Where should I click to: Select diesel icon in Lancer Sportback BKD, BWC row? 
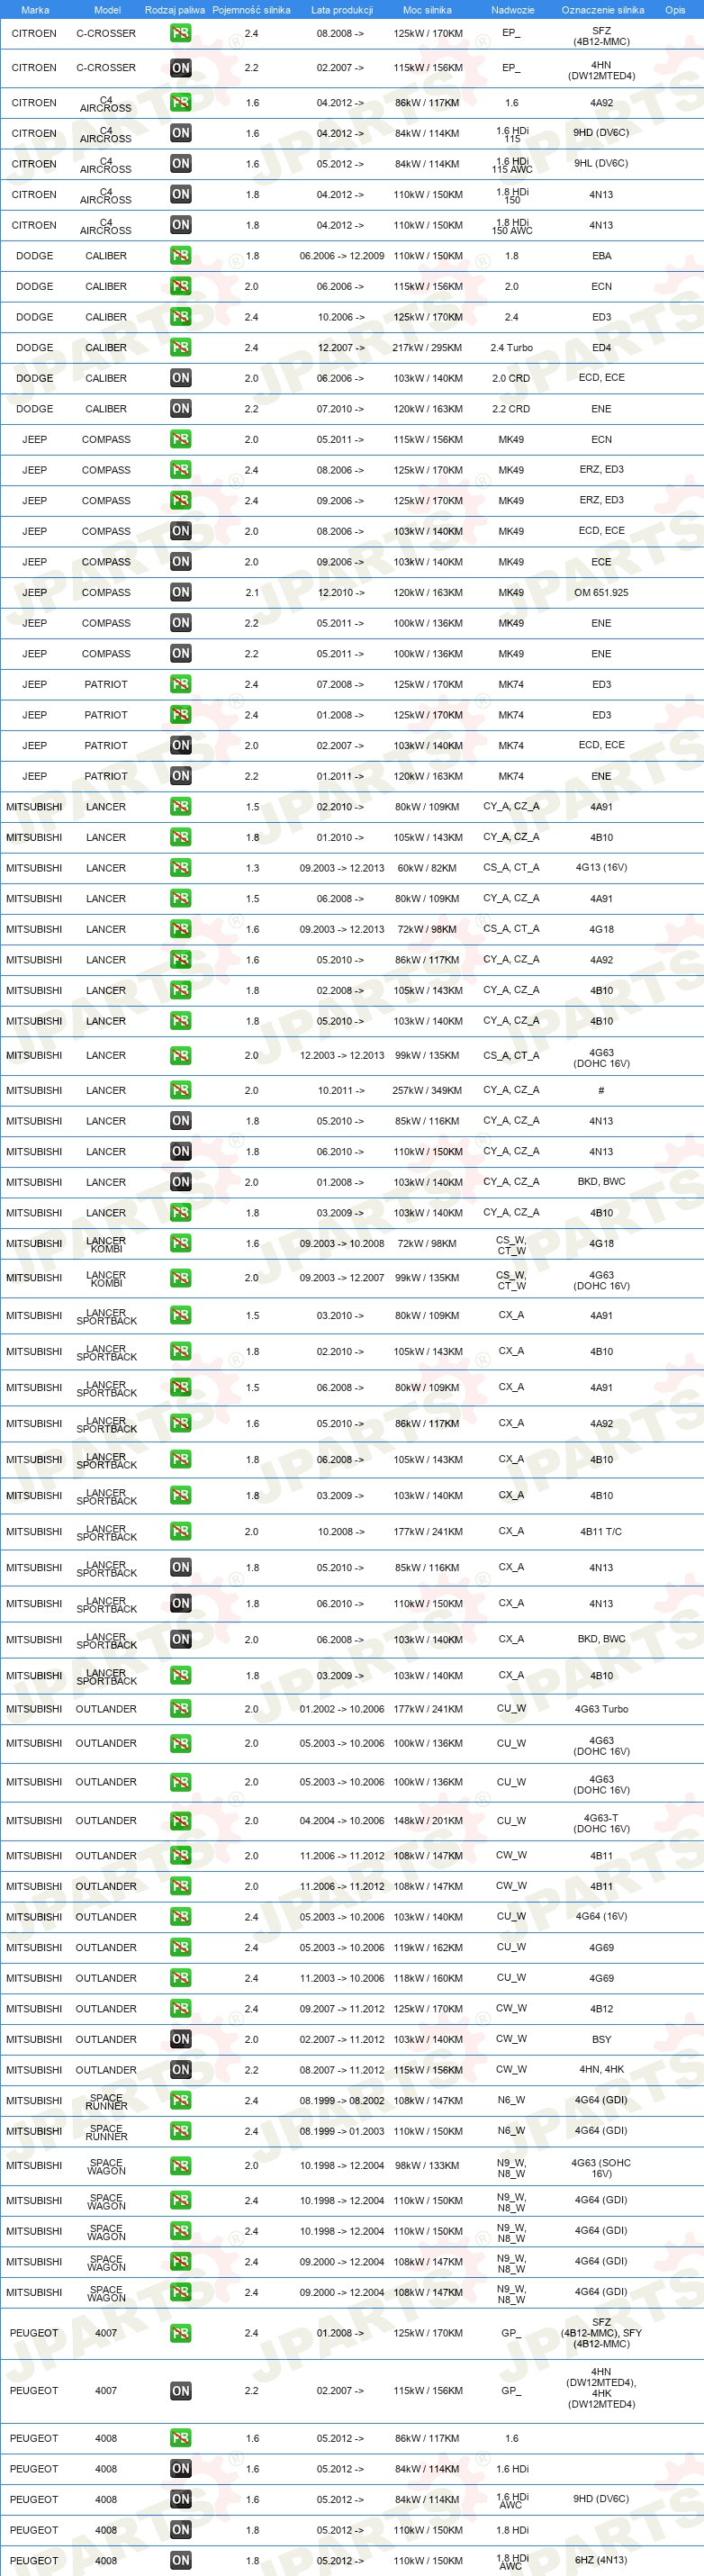tap(180, 1639)
